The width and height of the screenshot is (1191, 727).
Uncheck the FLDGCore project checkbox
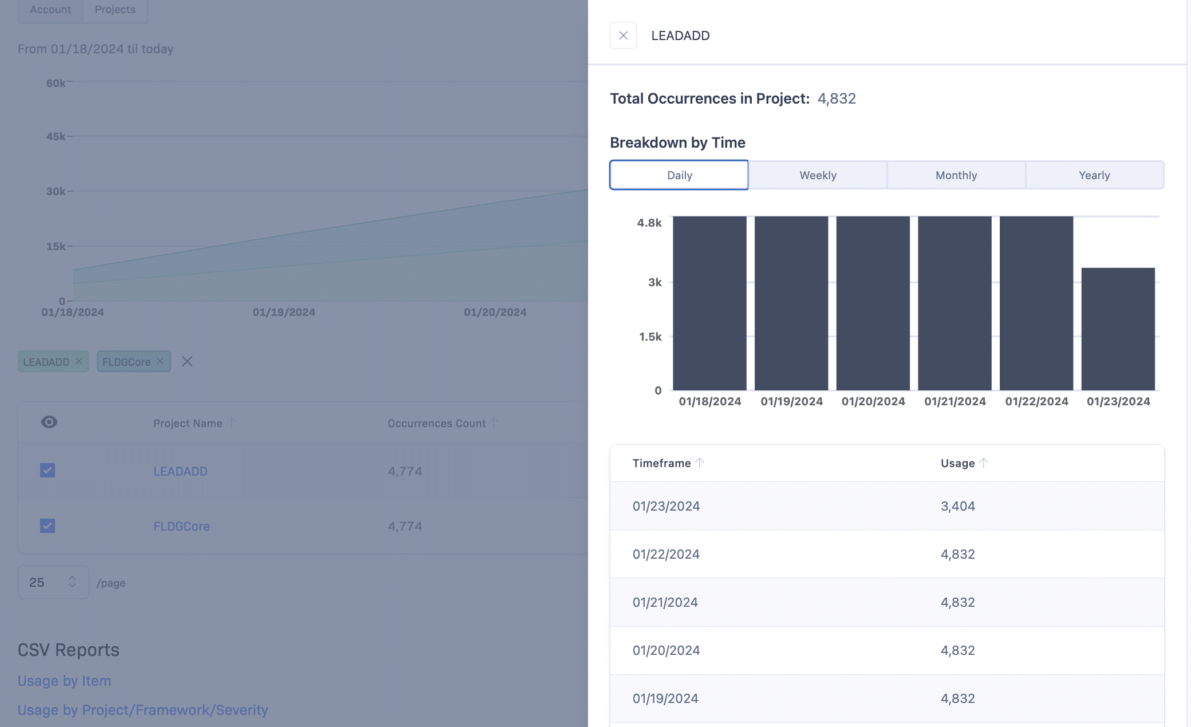coord(48,526)
